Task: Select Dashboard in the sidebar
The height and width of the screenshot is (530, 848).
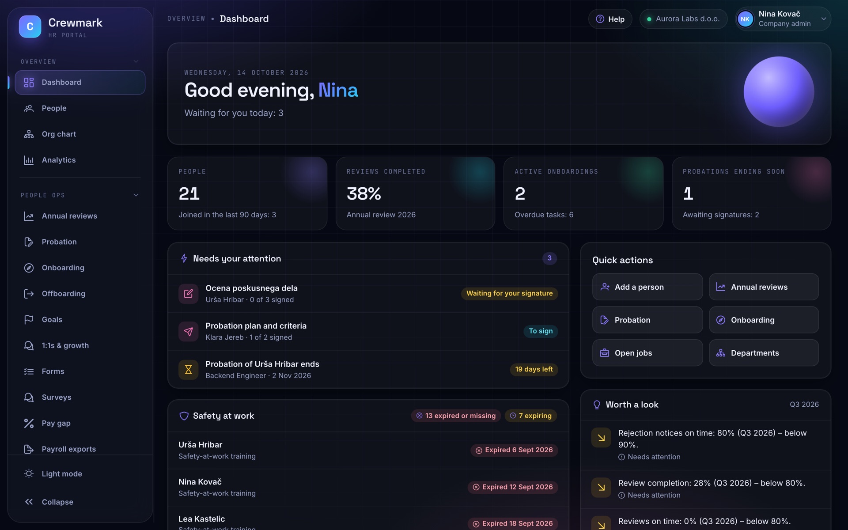Action: pyautogui.click(x=80, y=83)
